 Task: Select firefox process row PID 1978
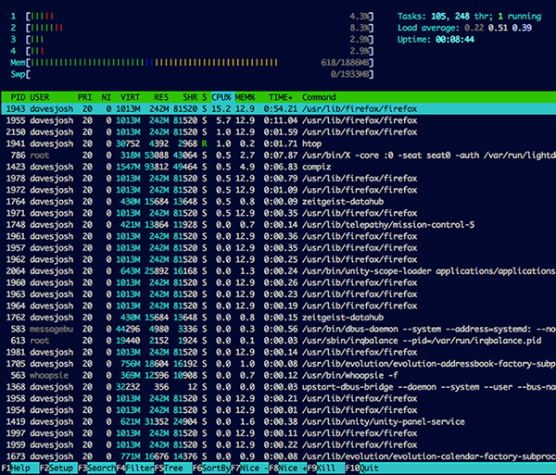tap(279, 178)
